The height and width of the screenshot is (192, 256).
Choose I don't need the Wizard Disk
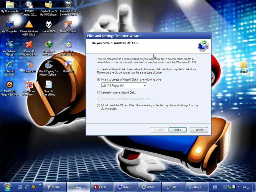98,105
